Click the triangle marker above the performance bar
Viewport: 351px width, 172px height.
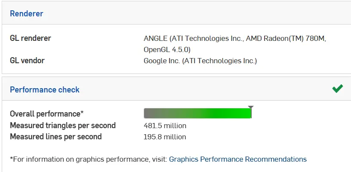point(251,107)
